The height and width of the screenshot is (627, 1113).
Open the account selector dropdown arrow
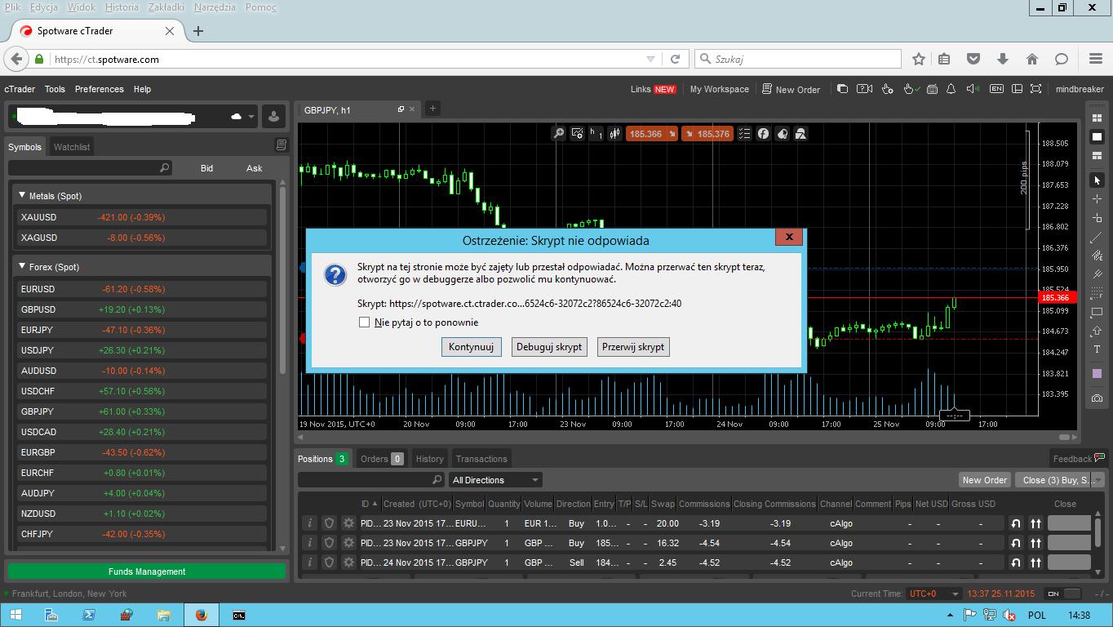251,117
